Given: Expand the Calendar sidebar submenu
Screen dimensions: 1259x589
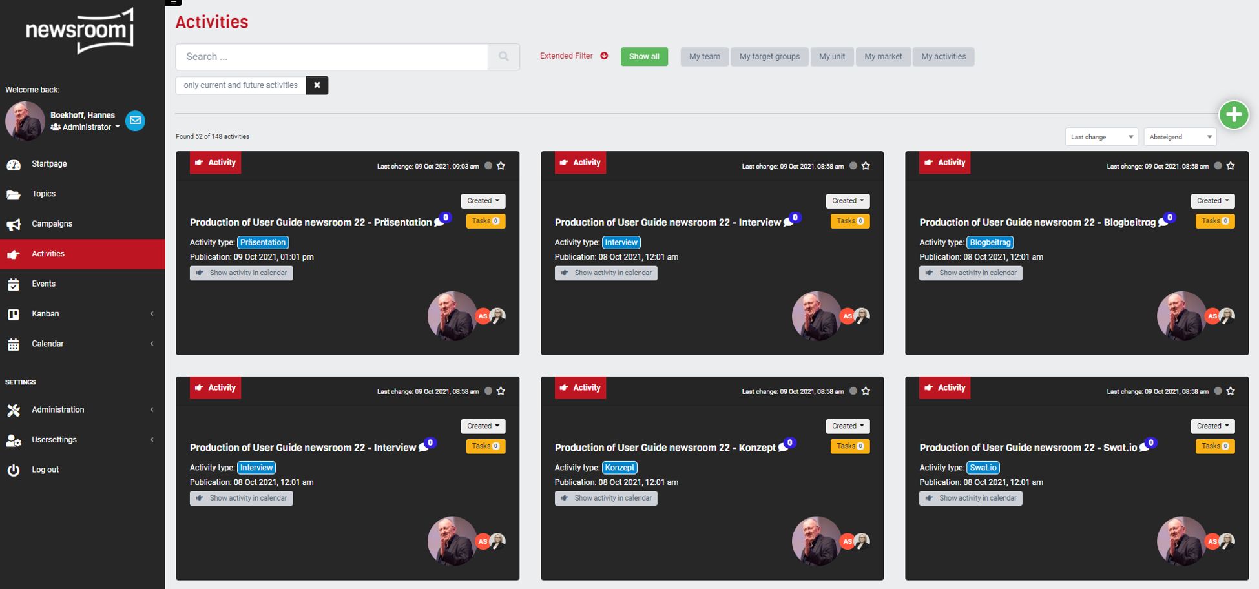Looking at the screenshot, I should pos(83,344).
